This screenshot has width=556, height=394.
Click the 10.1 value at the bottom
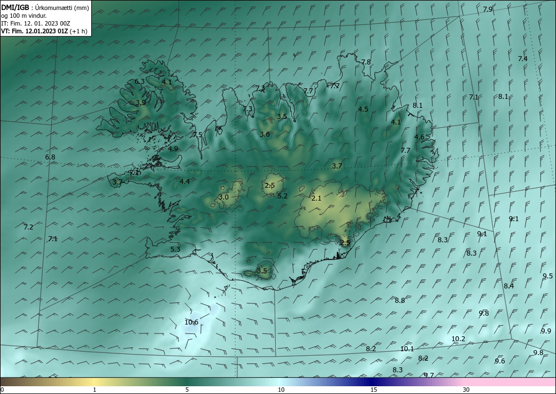[407, 348]
